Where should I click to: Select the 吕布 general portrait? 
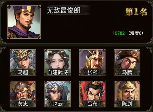tap(92, 94)
